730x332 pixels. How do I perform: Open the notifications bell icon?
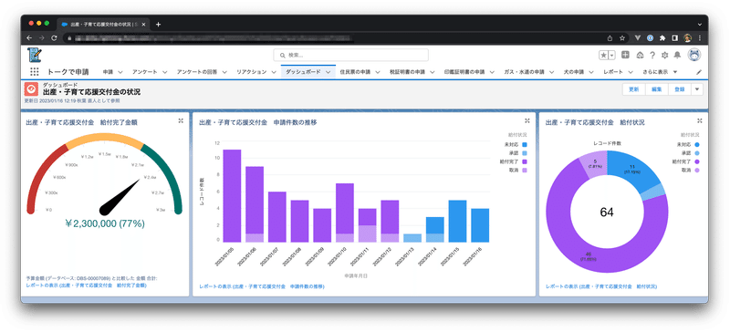point(677,55)
